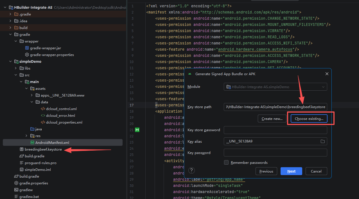Click the help question mark icon in dialog
Image resolution: width=359 pixels, height=199 pixels.
(191, 170)
